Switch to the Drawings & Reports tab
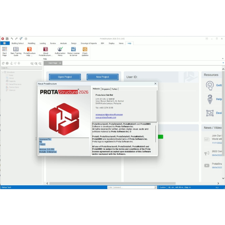Viewport: 225px width, 225px height. pyautogui.click(x=88, y=43)
